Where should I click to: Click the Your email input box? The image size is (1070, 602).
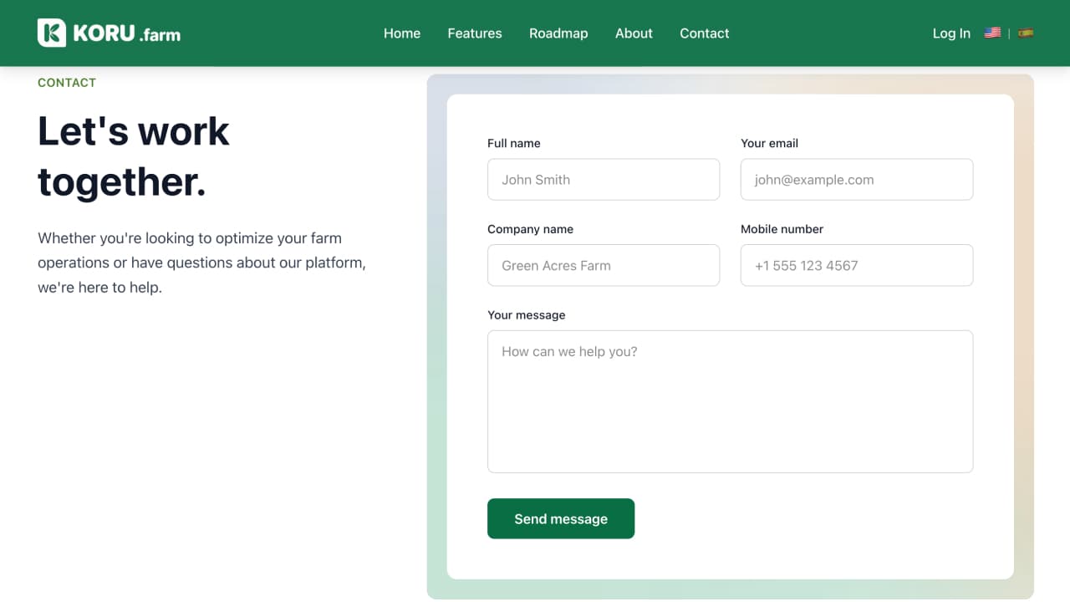tap(856, 179)
